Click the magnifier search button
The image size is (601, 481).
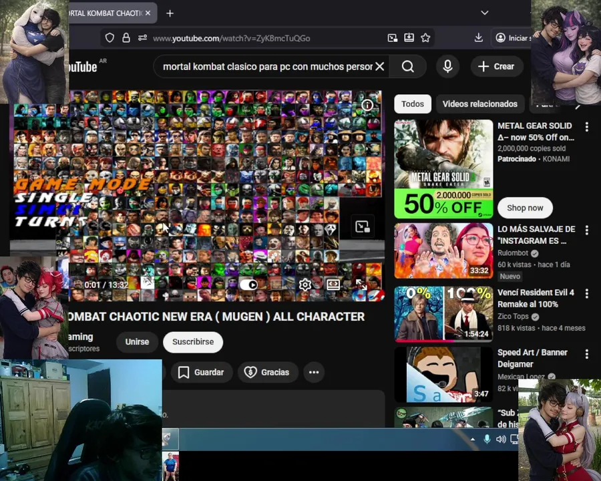408,66
